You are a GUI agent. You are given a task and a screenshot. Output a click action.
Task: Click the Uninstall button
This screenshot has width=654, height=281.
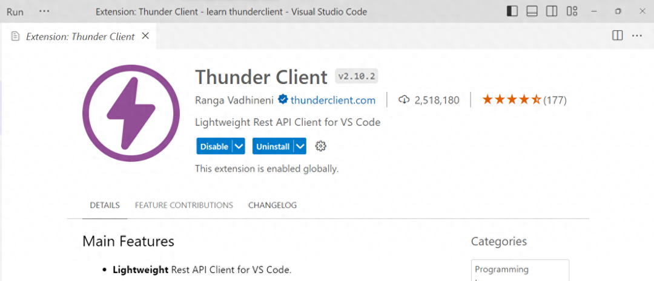point(272,146)
